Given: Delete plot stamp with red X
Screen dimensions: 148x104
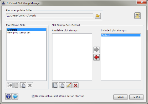Looking at the screenshot, I should (x=75, y=85).
